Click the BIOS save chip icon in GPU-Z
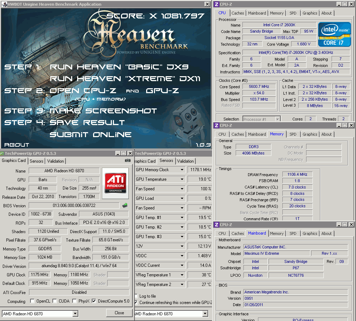The height and width of the screenshot is (321, 356). pos(125,205)
